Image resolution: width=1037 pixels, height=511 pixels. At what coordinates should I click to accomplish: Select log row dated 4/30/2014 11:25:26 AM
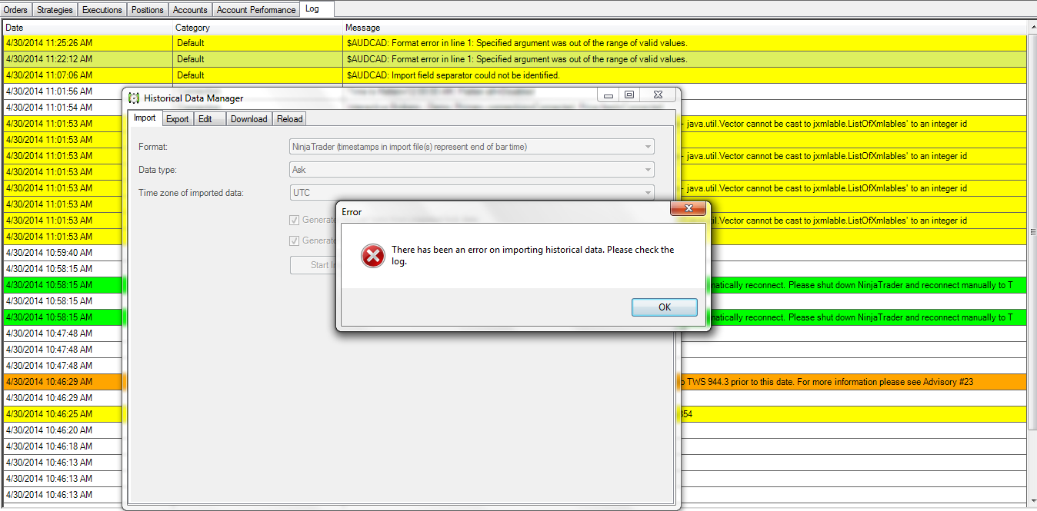[515, 43]
